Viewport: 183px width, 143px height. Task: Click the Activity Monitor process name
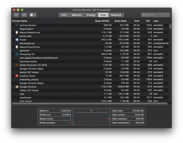point(28,25)
